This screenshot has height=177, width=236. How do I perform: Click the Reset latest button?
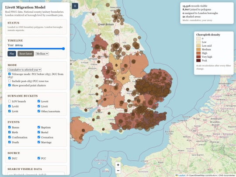(x=26, y=54)
